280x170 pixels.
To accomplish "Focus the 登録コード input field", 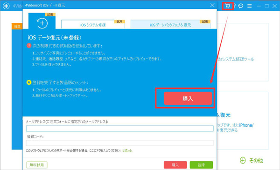I will (119, 143).
